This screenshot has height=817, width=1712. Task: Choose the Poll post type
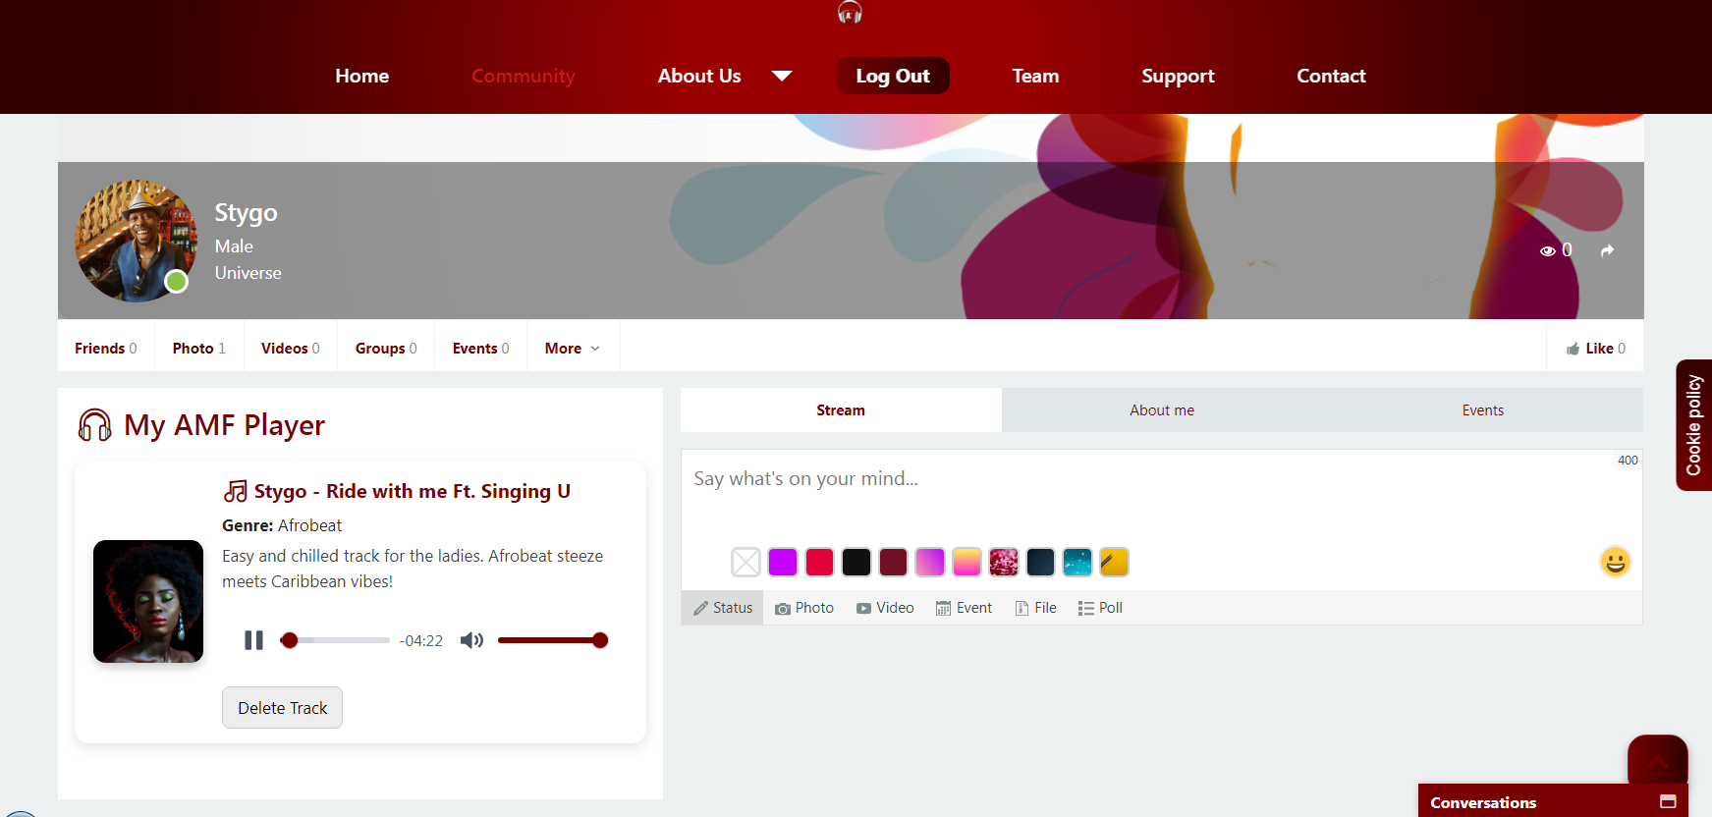click(x=1100, y=608)
